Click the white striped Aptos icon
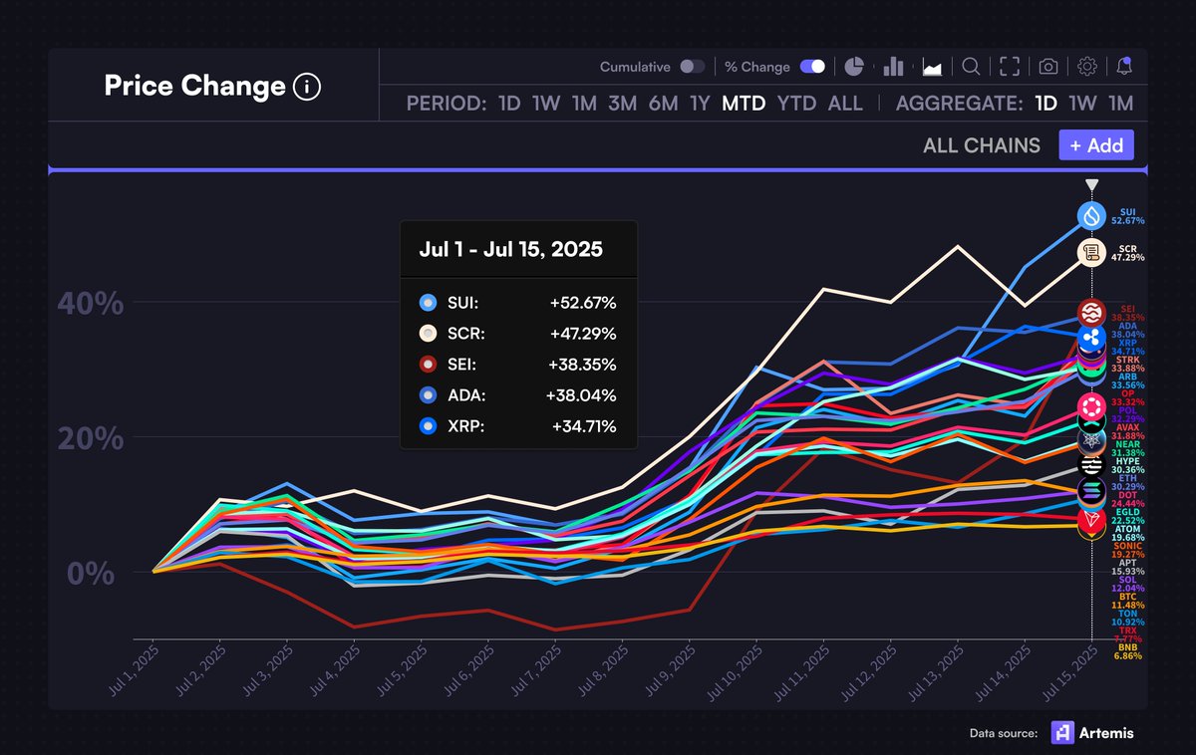The width and height of the screenshot is (1196, 755). [1091, 465]
